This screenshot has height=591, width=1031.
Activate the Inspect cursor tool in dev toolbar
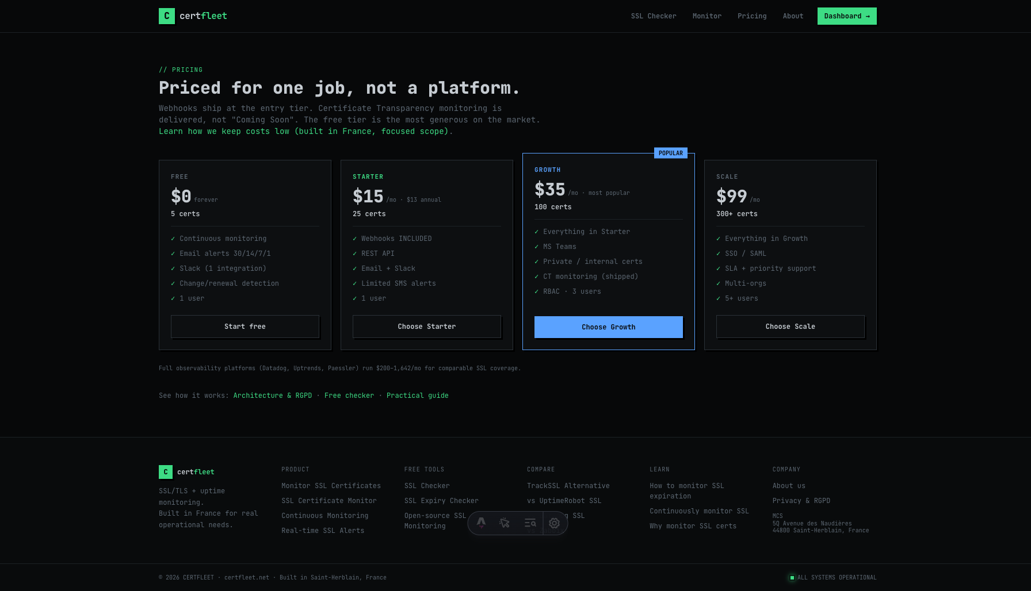pyautogui.click(x=505, y=523)
